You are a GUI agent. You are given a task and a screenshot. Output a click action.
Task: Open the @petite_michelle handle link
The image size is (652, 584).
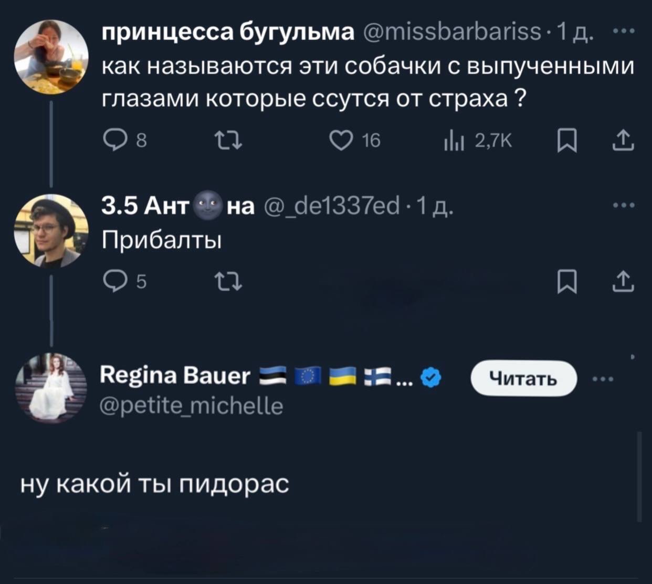[192, 406]
